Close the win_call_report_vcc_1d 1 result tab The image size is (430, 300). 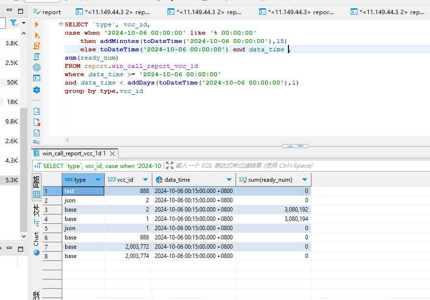pos(112,153)
